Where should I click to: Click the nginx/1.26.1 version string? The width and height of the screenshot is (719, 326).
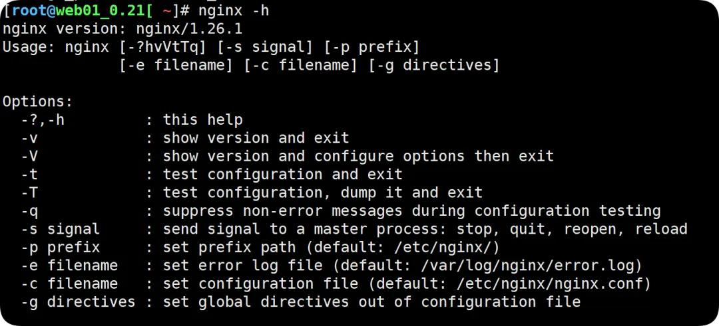(x=189, y=30)
